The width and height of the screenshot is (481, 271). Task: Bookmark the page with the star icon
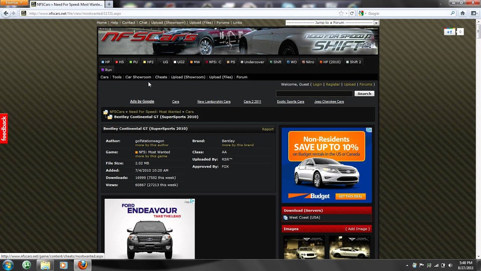(341, 13)
